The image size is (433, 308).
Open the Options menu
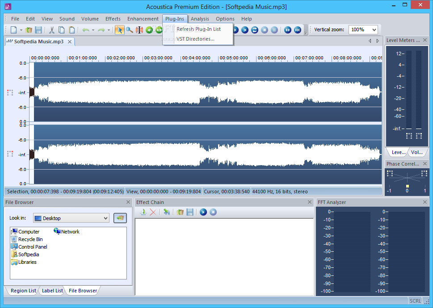tap(225, 19)
